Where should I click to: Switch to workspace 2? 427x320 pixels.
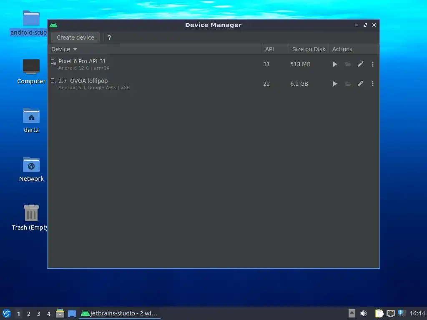(29, 314)
